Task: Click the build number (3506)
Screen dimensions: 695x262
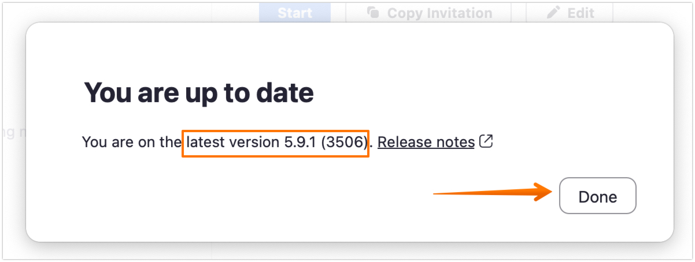Action: 344,141
